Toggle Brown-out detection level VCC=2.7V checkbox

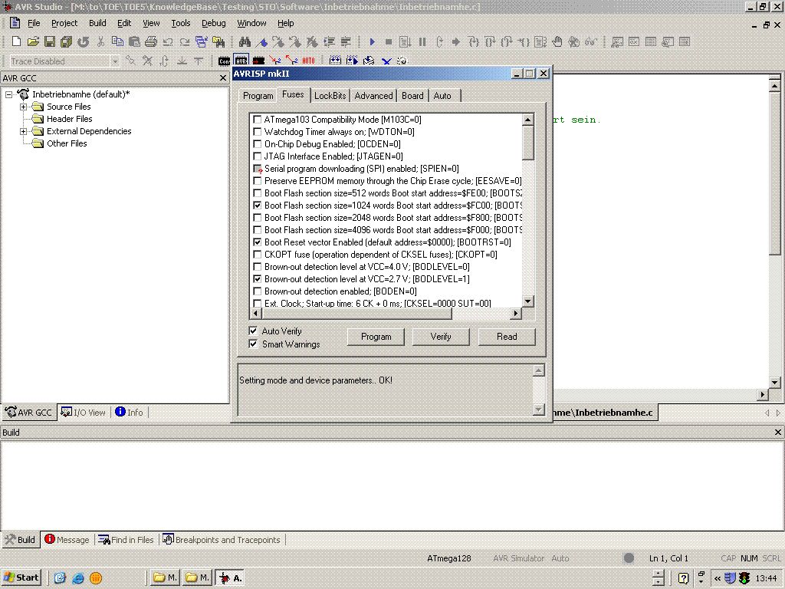[x=258, y=279]
